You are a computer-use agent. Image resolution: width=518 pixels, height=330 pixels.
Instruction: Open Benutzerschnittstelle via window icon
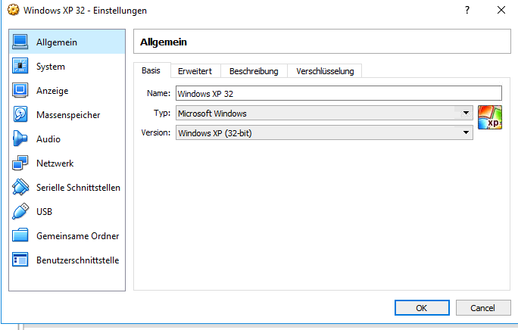tap(20, 260)
